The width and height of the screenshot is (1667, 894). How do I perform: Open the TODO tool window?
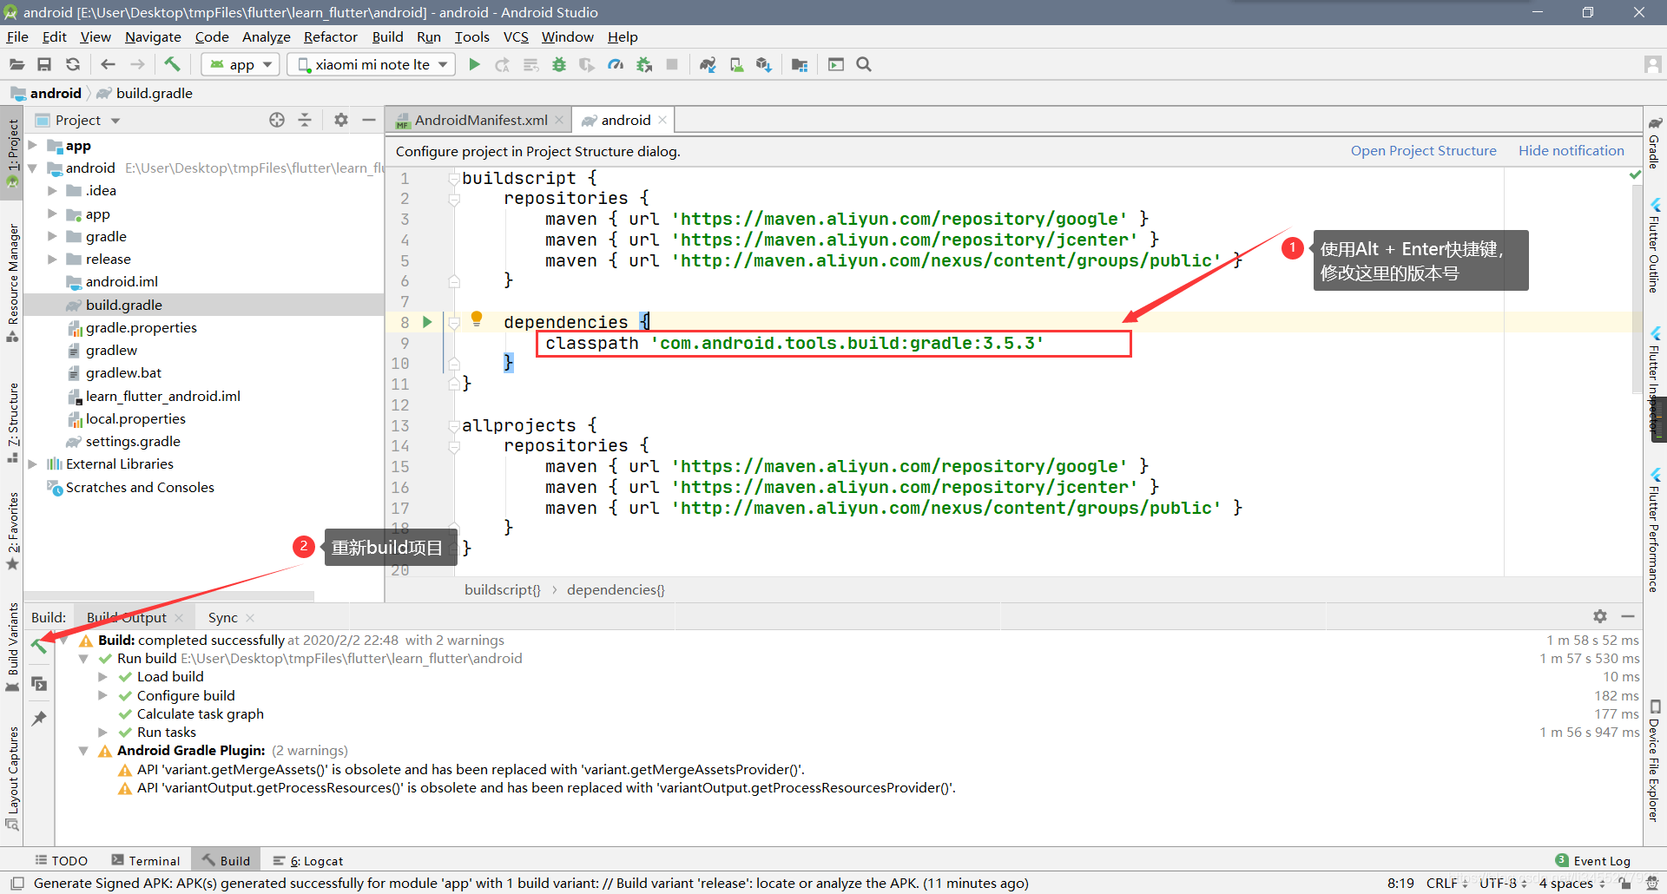[x=62, y=860]
